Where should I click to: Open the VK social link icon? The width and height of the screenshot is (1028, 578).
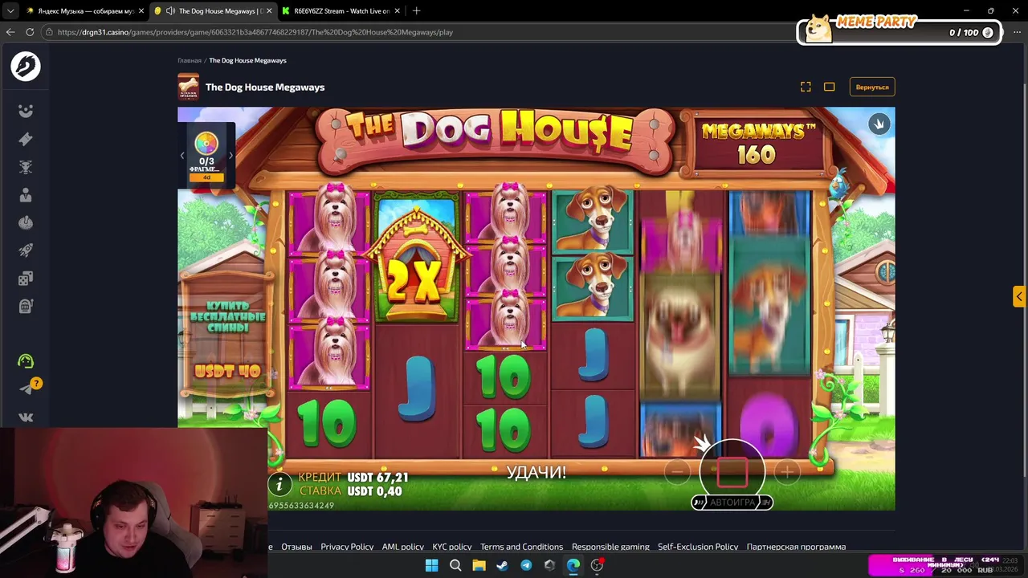pos(26,417)
